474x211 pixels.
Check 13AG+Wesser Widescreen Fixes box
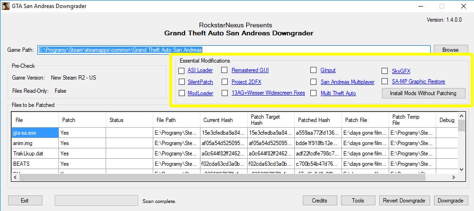[225, 93]
